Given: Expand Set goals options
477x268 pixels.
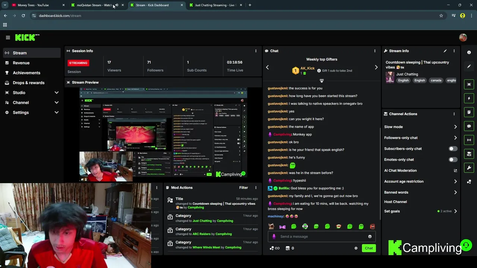Looking at the screenshot, I should pyautogui.click(x=455, y=211).
